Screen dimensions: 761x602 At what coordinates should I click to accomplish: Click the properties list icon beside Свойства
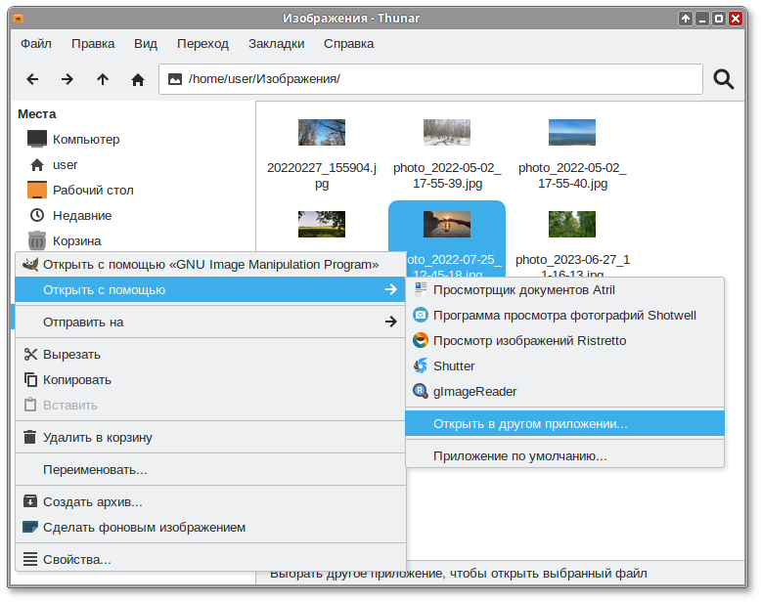click(x=30, y=559)
